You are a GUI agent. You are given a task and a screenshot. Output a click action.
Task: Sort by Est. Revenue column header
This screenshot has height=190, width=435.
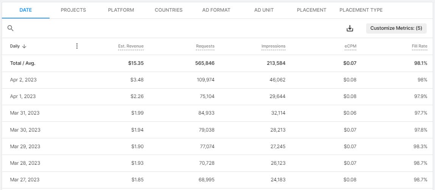pos(131,46)
